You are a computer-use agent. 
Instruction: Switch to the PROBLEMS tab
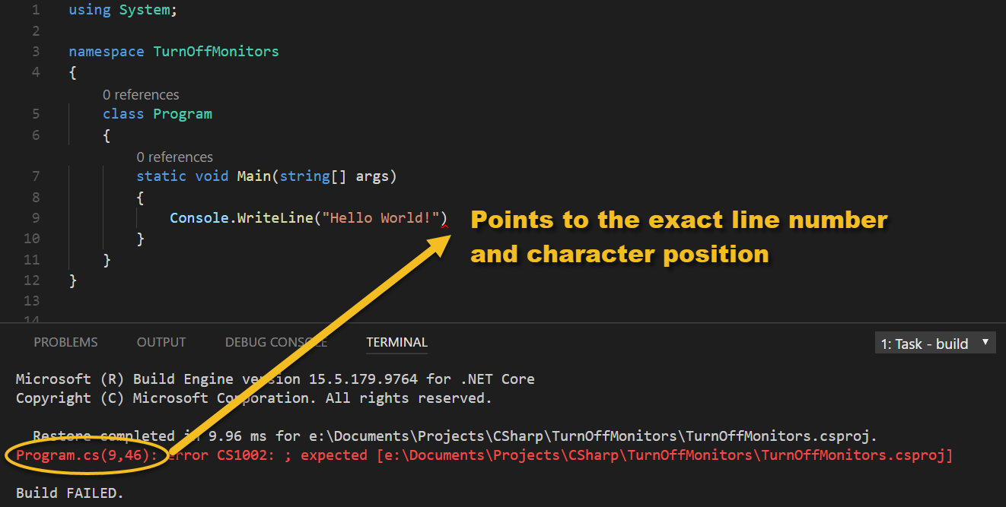click(x=65, y=342)
